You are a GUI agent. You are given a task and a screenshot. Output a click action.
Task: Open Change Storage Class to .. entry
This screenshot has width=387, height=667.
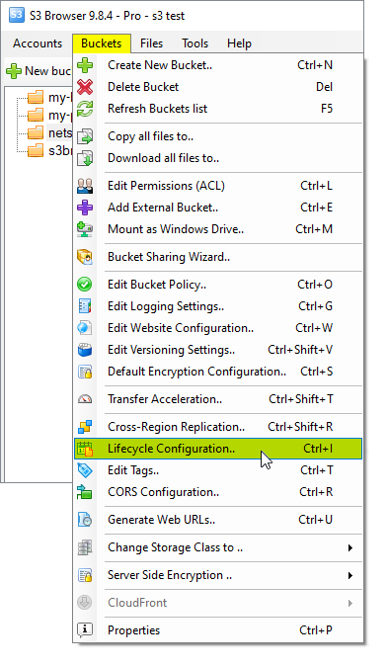click(x=218, y=547)
